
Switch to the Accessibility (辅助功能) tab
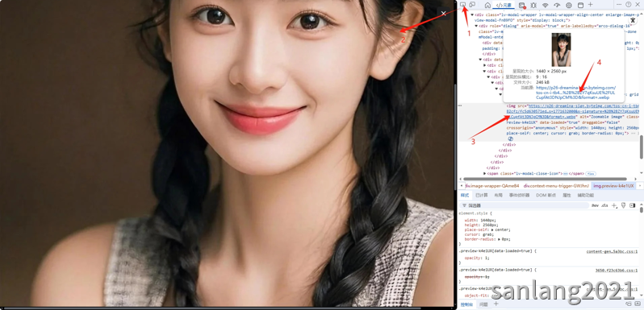[586, 195]
